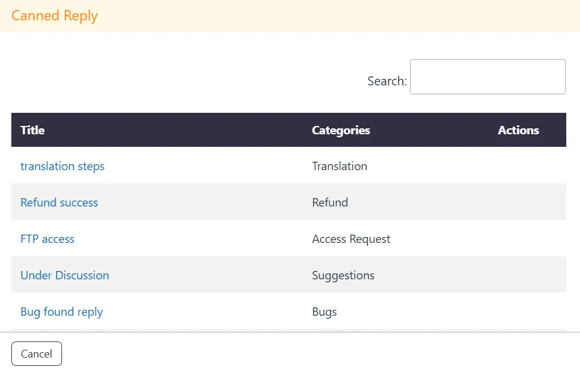Image resolution: width=580 pixels, height=382 pixels.
Task: Sort by the Categories column header
Action: pos(341,130)
